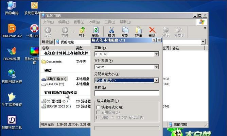
Task: Select 本地磁盘 (C:) in the list
Action: pyautogui.click(x=54, y=79)
